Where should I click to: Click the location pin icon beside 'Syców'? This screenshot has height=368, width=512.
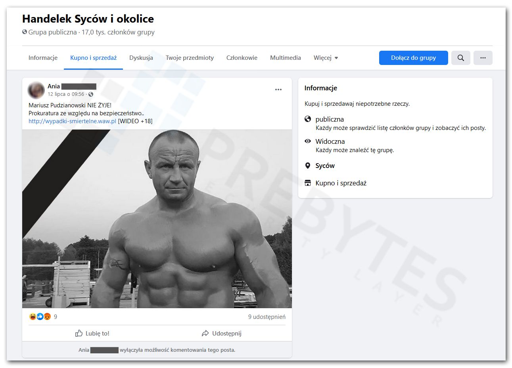pyautogui.click(x=308, y=166)
